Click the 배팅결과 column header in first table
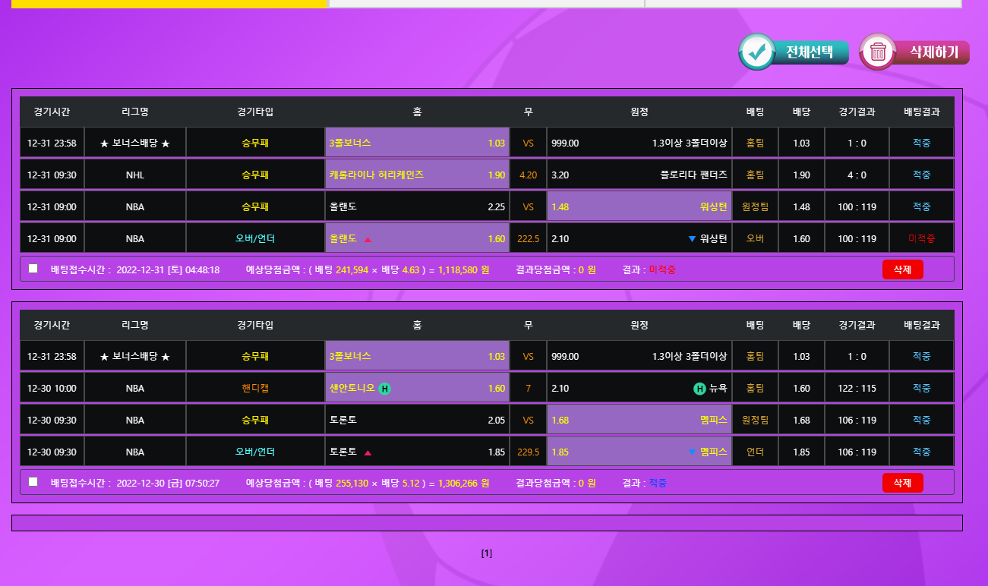The height and width of the screenshot is (586, 988). click(x=921, y=112)
